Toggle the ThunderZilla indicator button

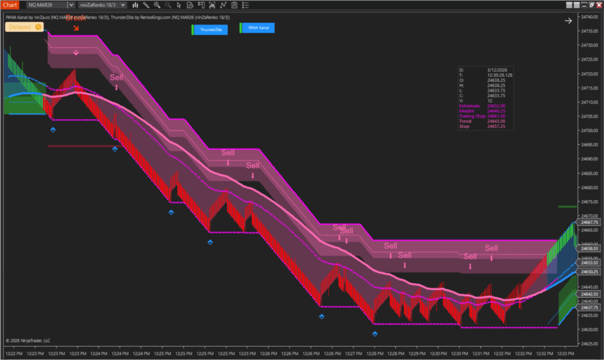point(211,30)
